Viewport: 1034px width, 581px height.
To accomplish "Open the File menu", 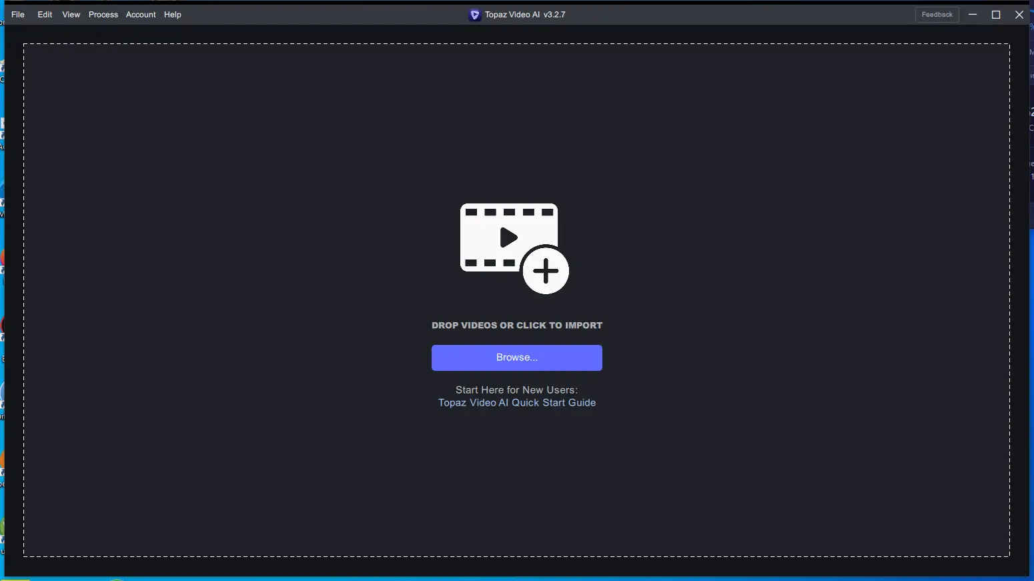I will (18, 15).
